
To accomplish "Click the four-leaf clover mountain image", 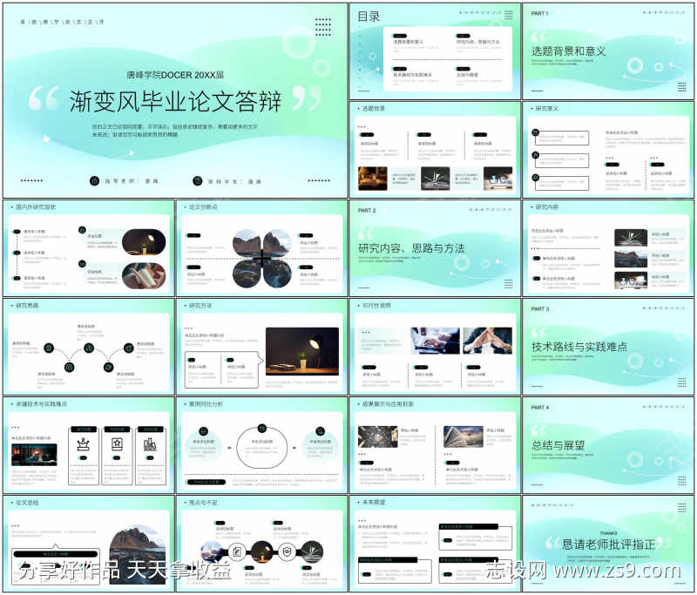I will (x=262, y=259).
